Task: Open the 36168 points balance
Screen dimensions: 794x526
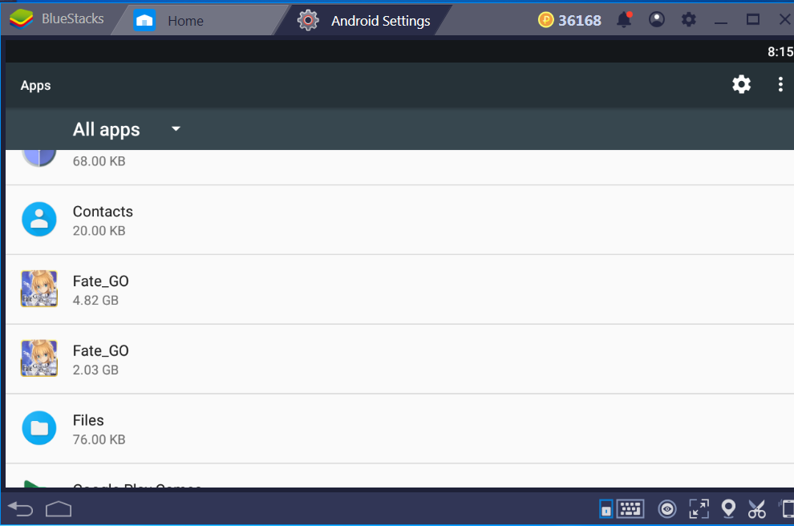Action: (579, 20)
